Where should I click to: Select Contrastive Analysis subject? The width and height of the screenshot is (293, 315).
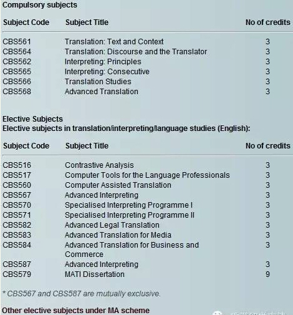coord(99,165)
